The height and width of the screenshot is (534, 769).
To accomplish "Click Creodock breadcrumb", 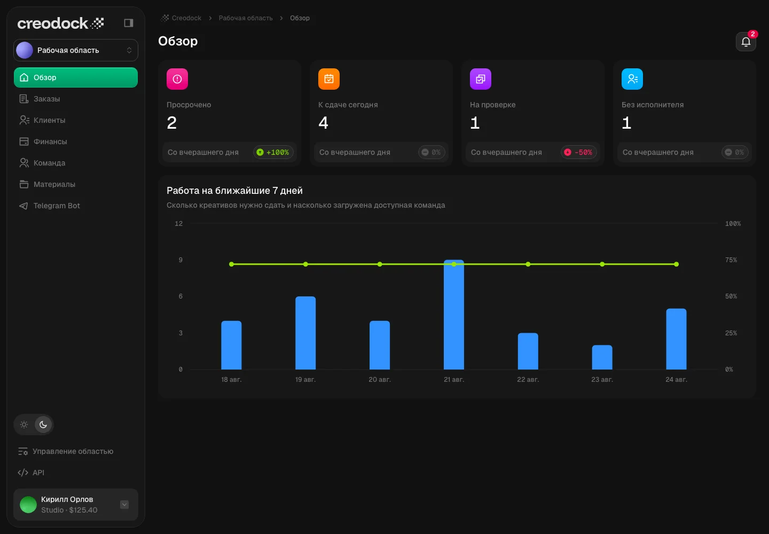I will 181,18.
